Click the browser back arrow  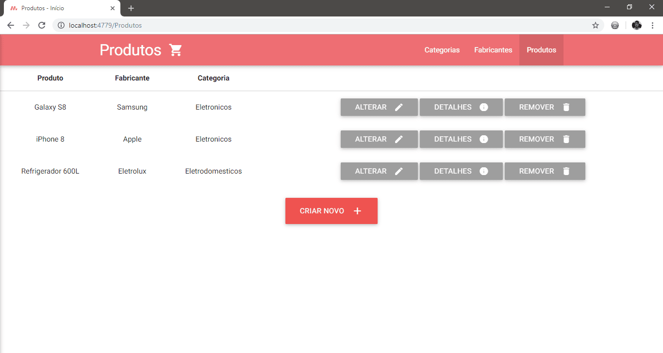(11, 25)
